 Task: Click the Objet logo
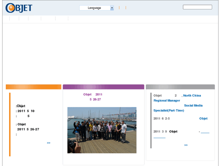point(19,8)
